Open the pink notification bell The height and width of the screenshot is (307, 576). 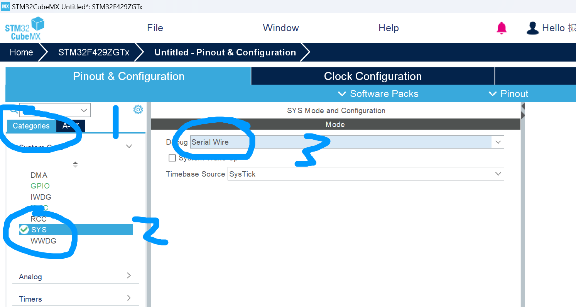click(502, 28)
